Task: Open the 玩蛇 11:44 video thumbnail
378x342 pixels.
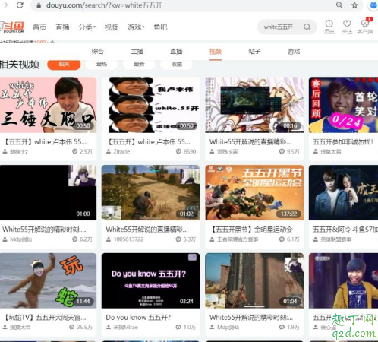Action: [x=48, y=280]
